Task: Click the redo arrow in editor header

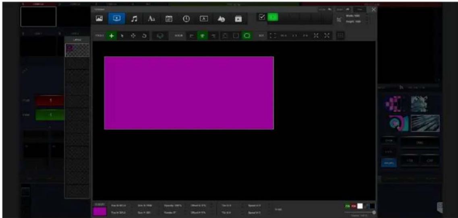Action: 348,9
